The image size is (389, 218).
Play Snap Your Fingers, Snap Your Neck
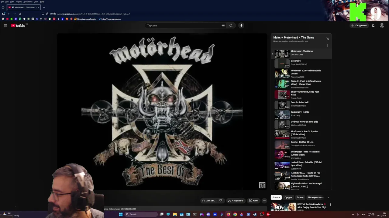point(301,95)
